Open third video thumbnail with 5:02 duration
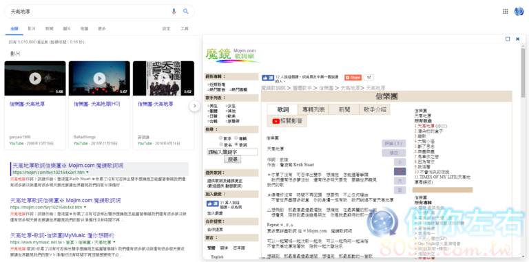Image resolution: width=529 pixels, height=262 pixels. pyautogui.click(x=163, y=78)
